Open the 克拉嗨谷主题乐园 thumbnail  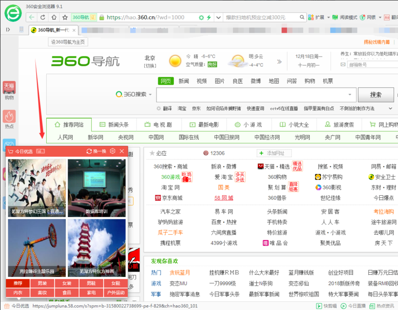pyautogui.click(x=37, y=248)
